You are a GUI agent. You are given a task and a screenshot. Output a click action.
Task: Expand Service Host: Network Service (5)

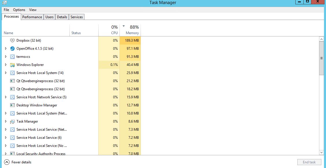(6, 97)
